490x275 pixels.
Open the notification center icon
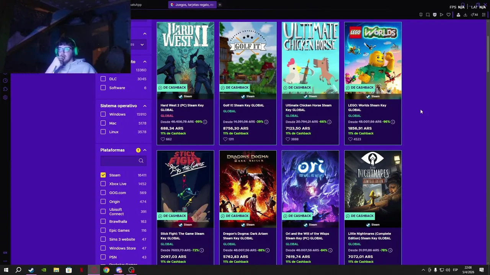click(x=482, y=270)
